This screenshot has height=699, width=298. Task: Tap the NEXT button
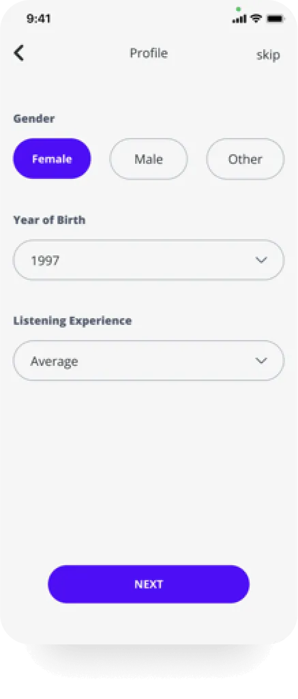tap(149, 584)
